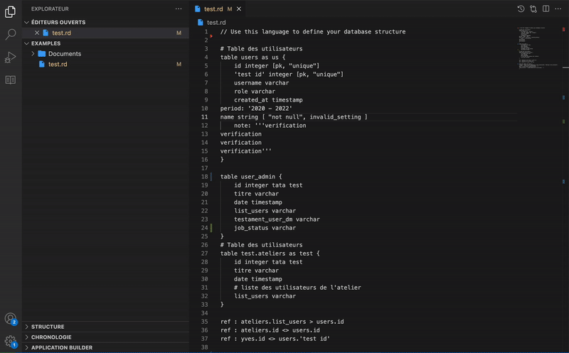Click "# liste des utilisateurs de l'atelier" comment
The image size is (569, 353).
coord(297,288)
